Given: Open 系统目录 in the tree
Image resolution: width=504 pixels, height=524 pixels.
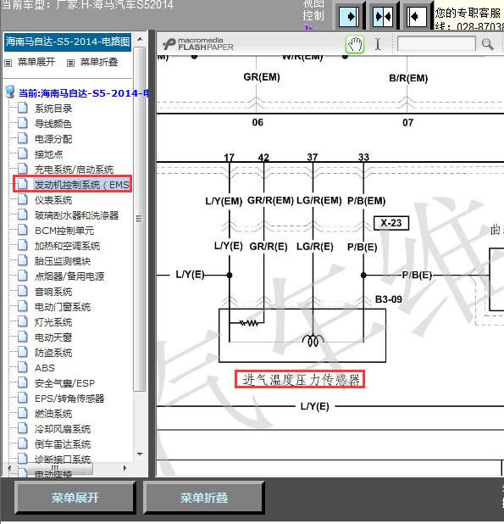Looking at the screenshot, I should pos(53,109).
